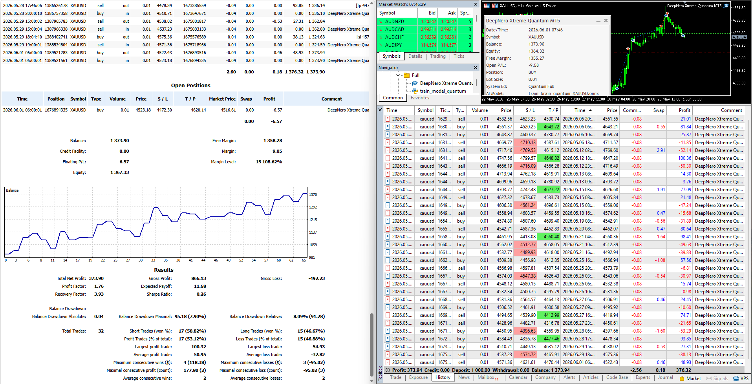Image resolution: width=752 pixels, height=384 pixels.
Task: Open the Alerts tab in Toolbox
Action: tap(569, 377)
